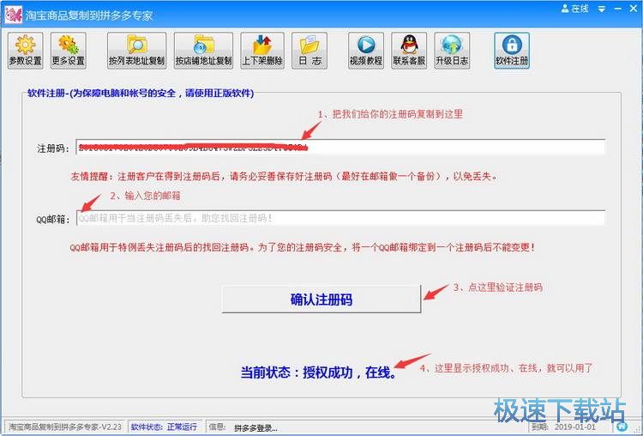Click status bar version text V2.23
The width and height of the screenshot is (643, 436).
(65, 427)
